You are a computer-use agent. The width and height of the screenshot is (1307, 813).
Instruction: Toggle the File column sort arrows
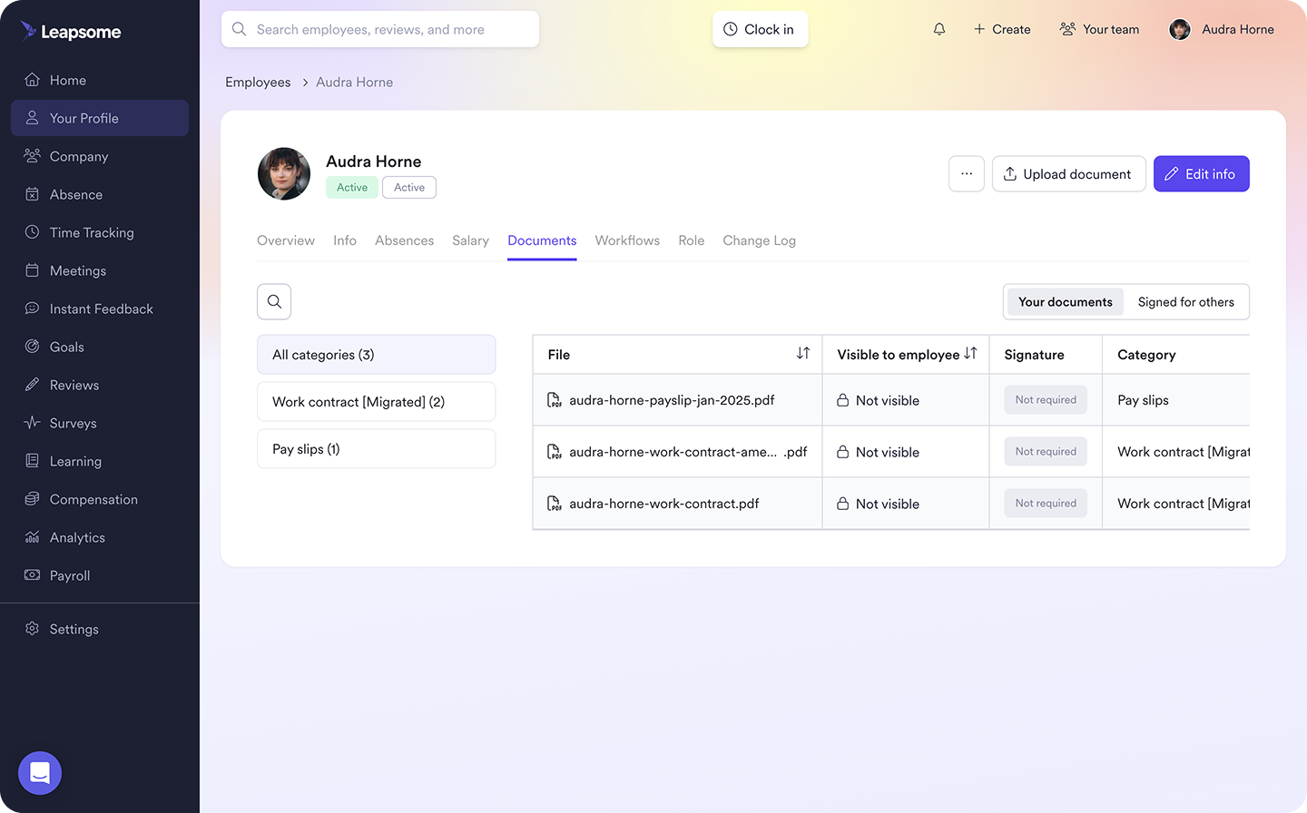[802, 354]
